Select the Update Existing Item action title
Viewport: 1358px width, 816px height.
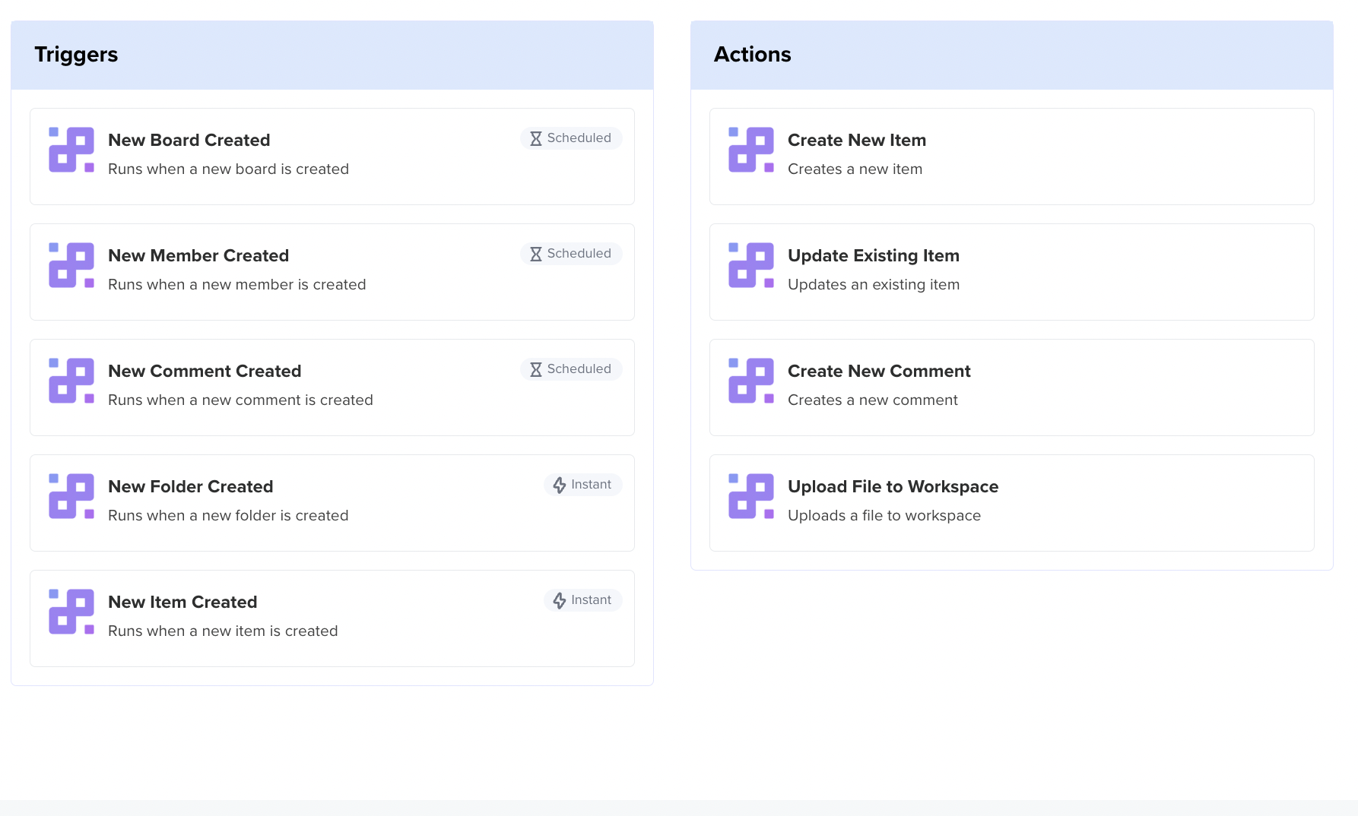(873, 256)
